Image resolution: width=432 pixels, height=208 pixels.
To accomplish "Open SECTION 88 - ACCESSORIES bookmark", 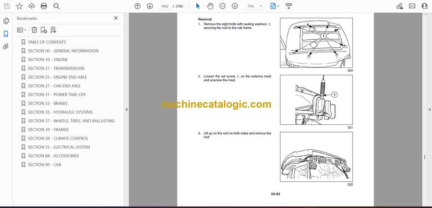I will (x=53, y=156).
